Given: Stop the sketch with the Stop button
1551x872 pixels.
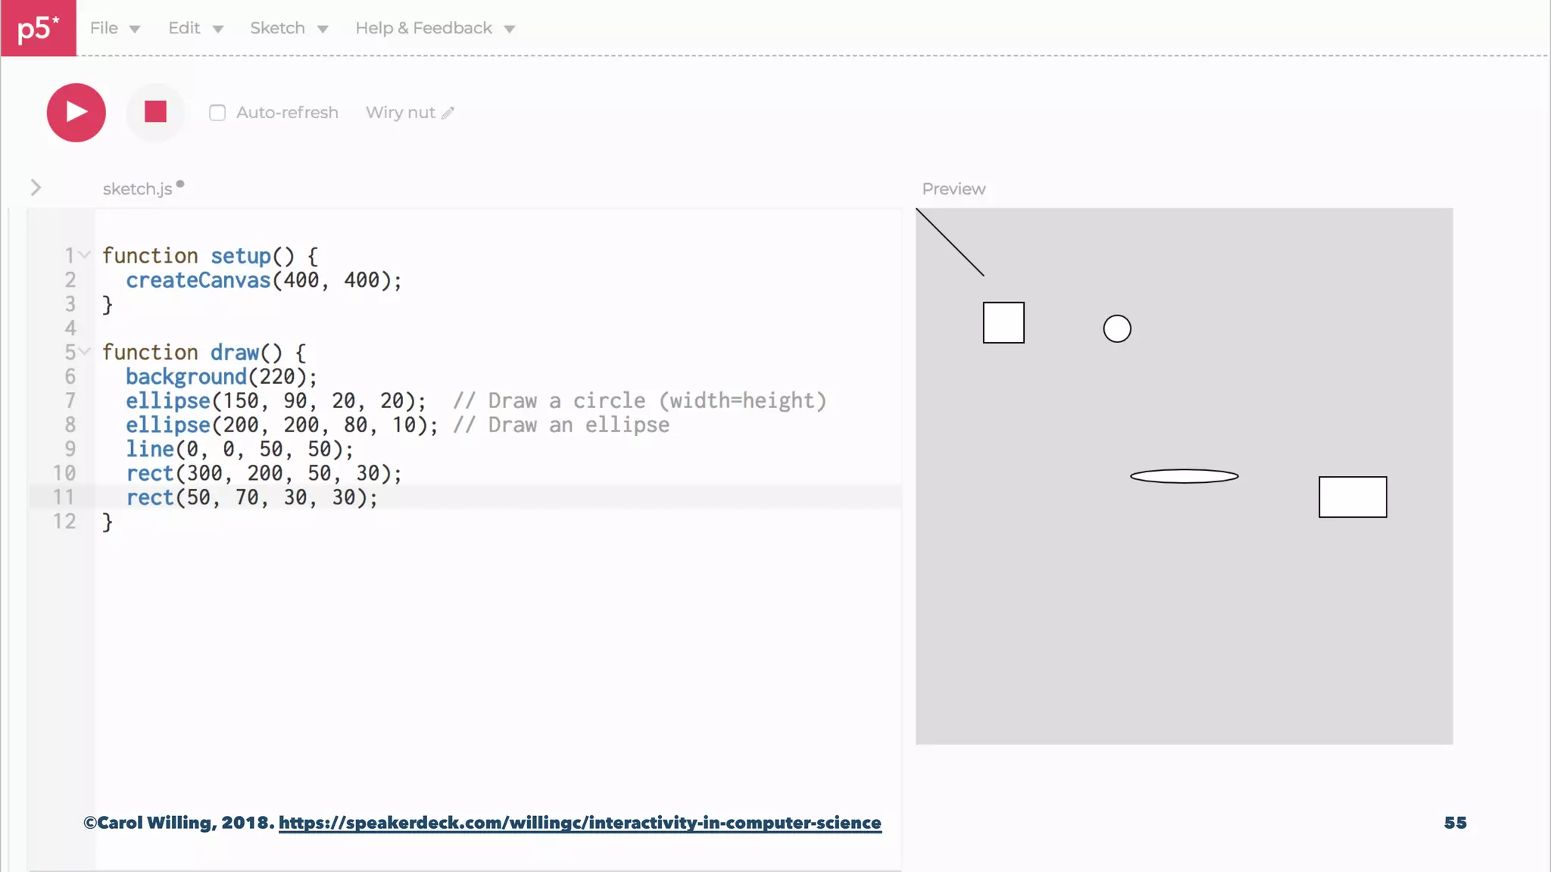Looking at the screenshot, I should click(155, 112).
